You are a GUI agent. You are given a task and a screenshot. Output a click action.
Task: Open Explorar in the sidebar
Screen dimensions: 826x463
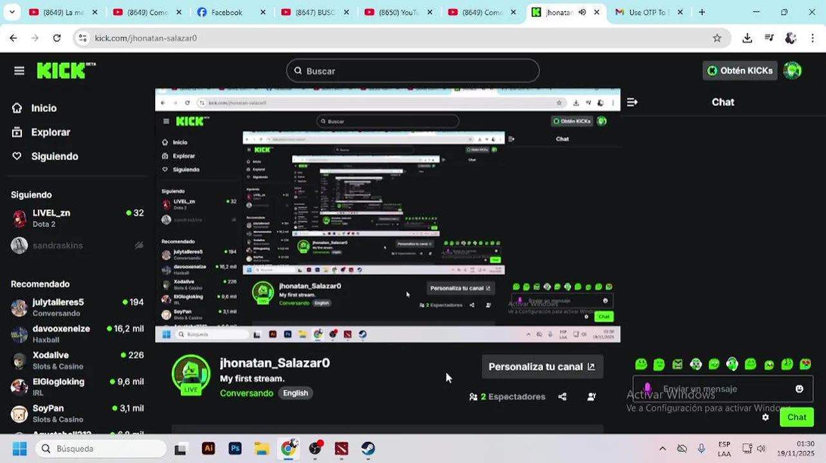(x=50, y=132)
